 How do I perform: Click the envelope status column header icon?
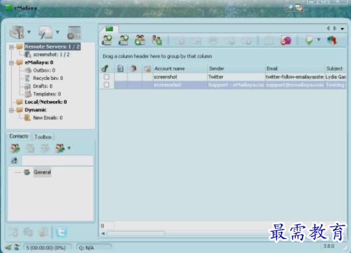(147, 69)
